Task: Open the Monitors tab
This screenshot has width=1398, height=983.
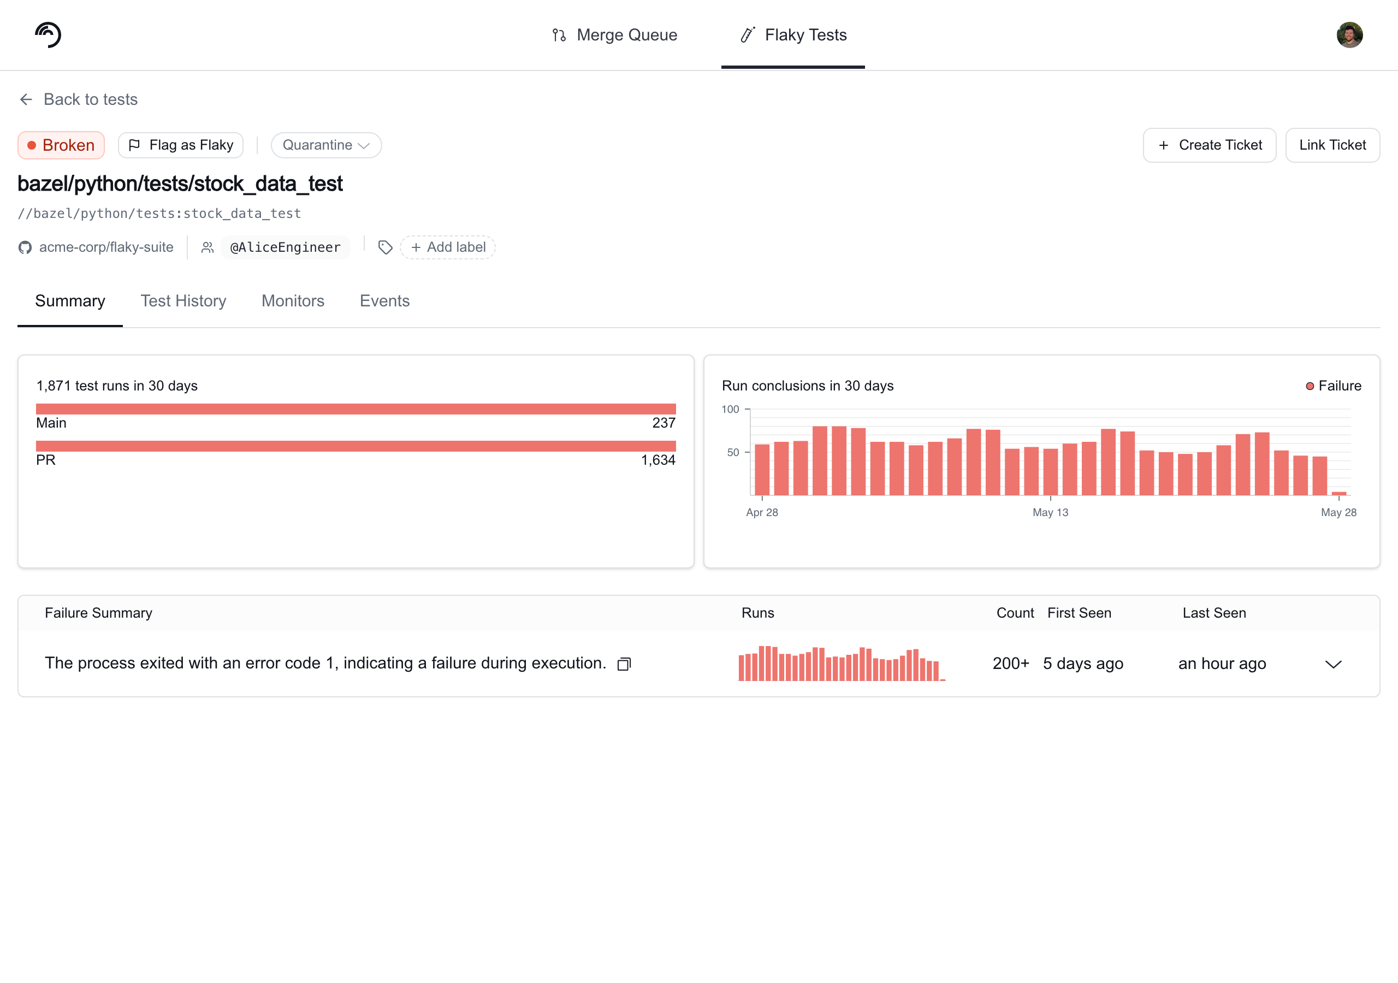Action: [x=293, y=301]
